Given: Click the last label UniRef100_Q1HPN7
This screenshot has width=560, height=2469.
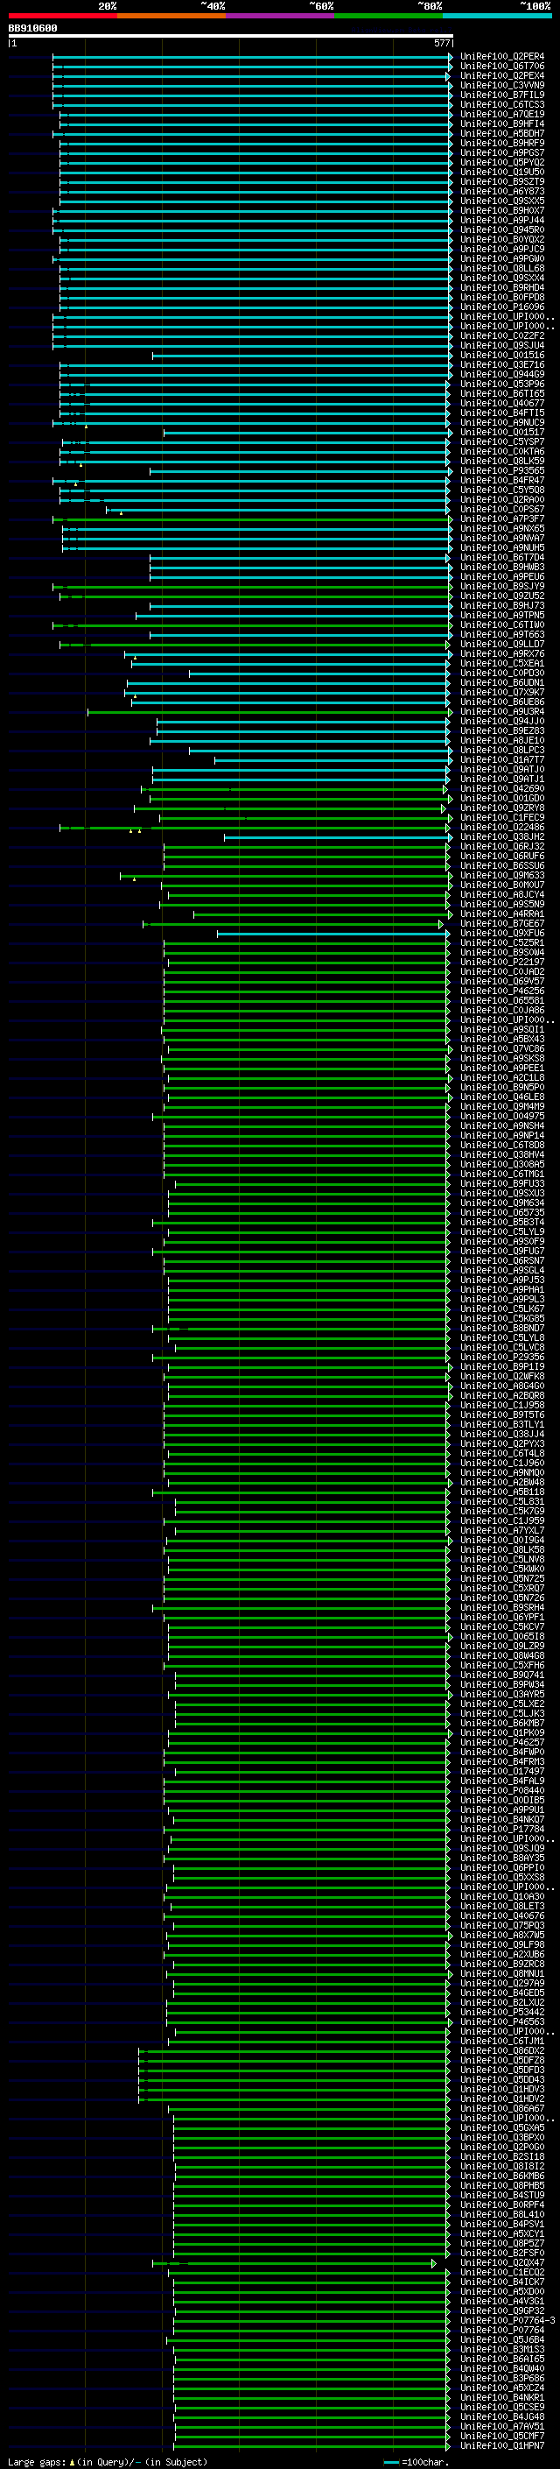Looking at the screenshot, I should pyautogui.click(x=501, y=2447).
